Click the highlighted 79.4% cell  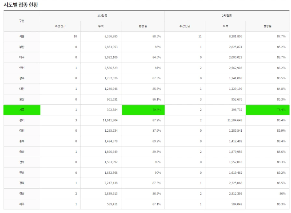143,110
